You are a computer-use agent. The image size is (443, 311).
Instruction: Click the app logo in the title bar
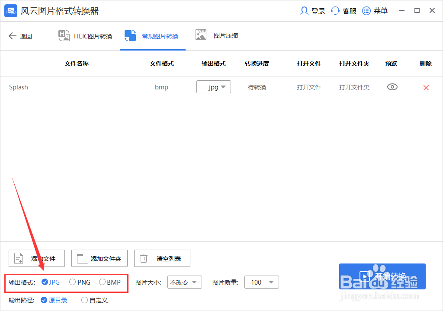tap(10, 10)
